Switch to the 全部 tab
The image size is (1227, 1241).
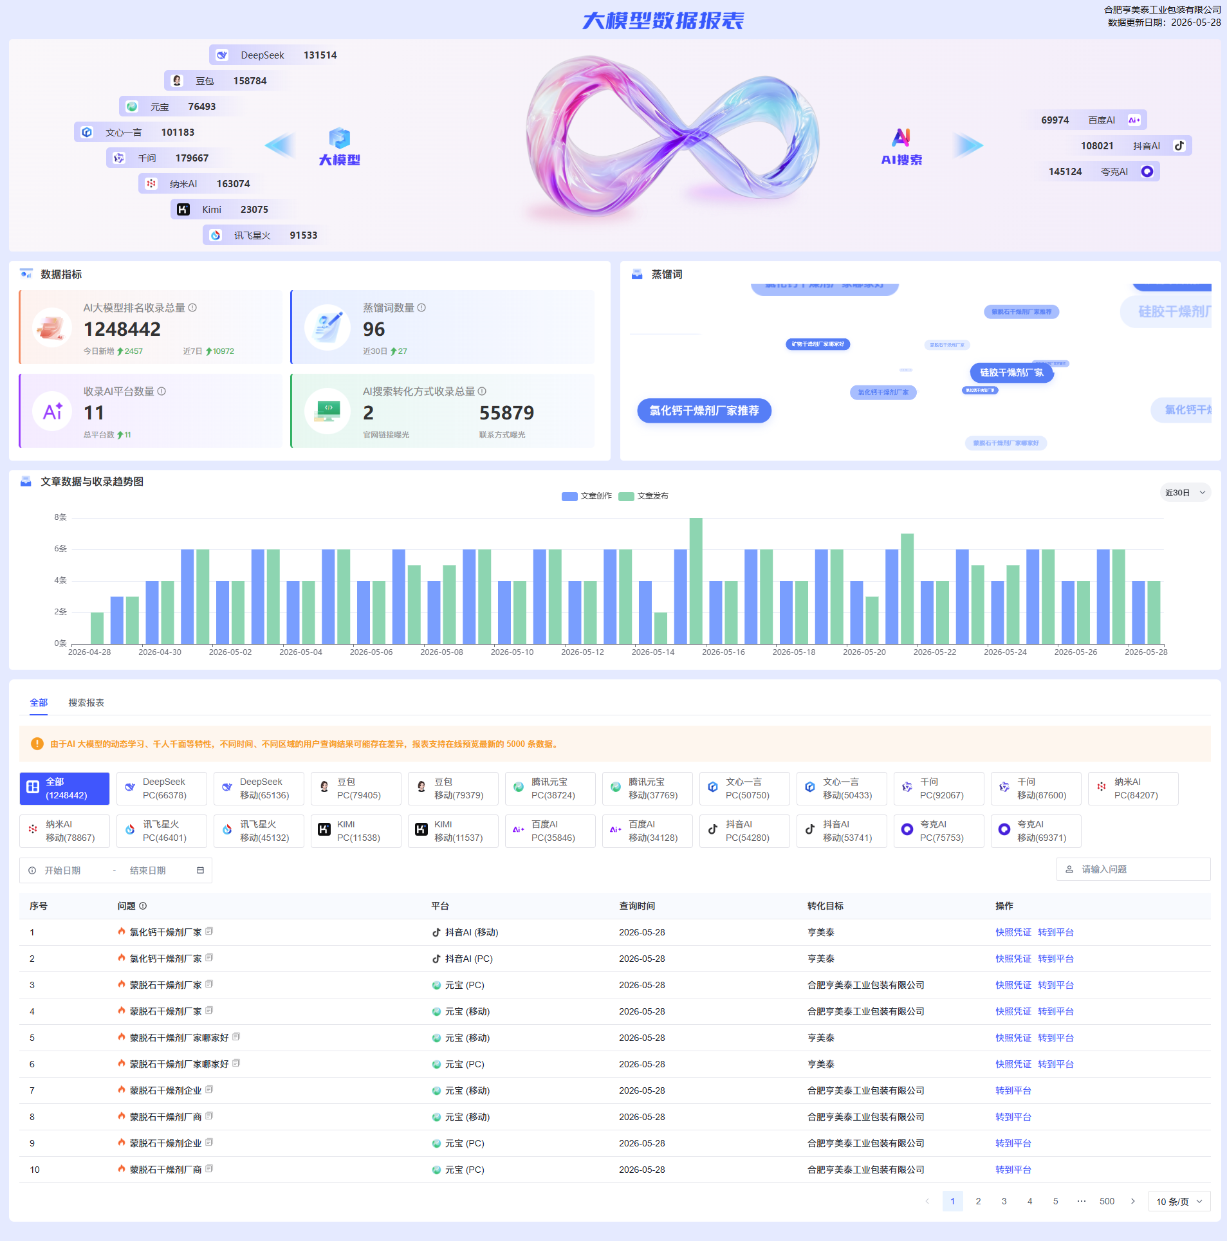(39, 703)
